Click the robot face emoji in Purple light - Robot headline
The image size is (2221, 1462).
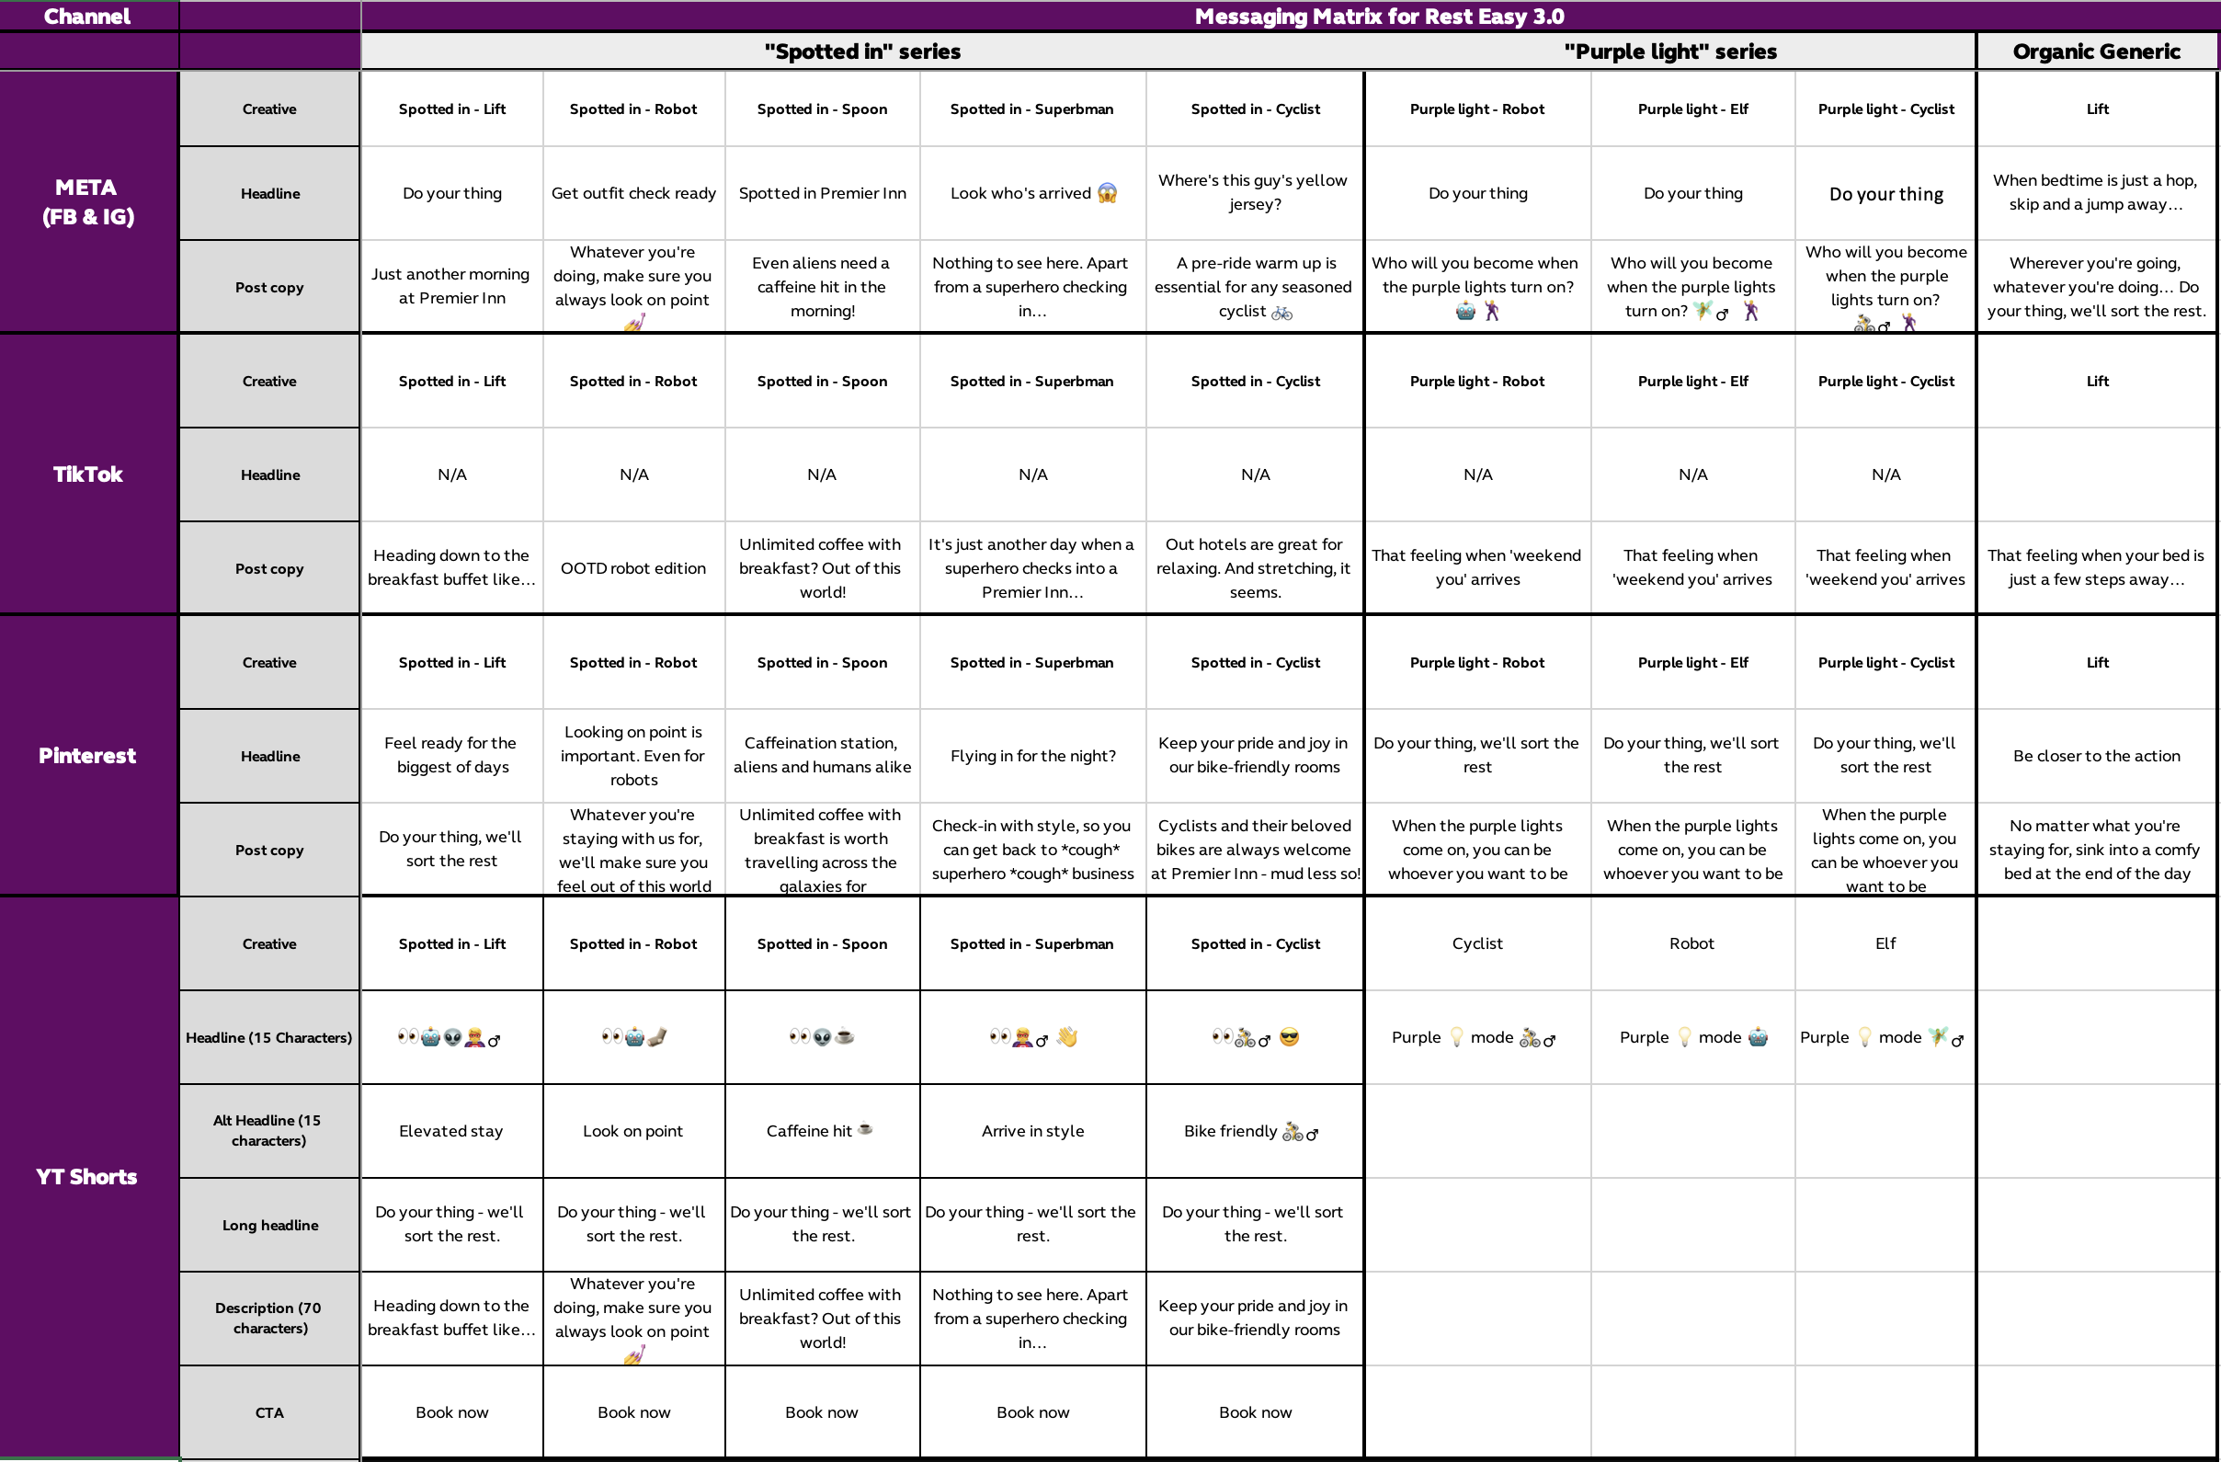1757,1037
